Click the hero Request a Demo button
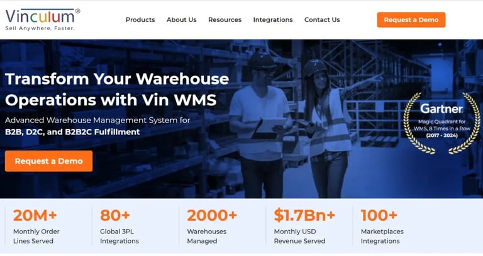This screenshot has height=256, width=483. pos(48,161)
